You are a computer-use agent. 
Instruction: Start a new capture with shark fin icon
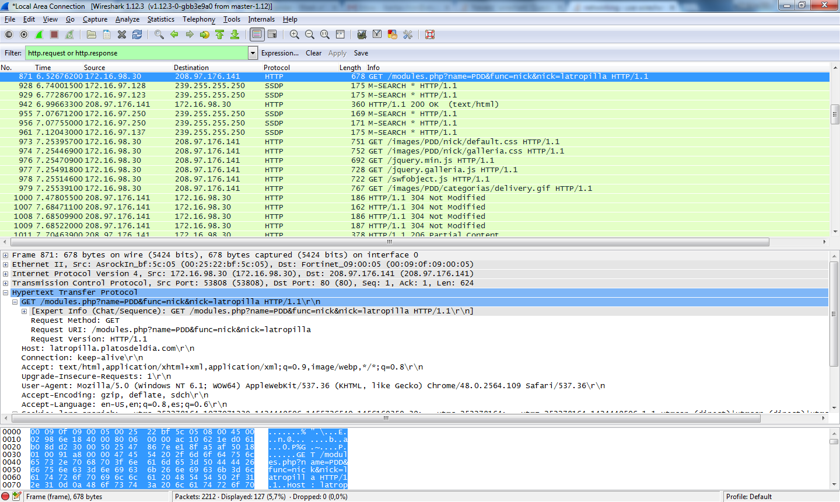coord(39,35)
